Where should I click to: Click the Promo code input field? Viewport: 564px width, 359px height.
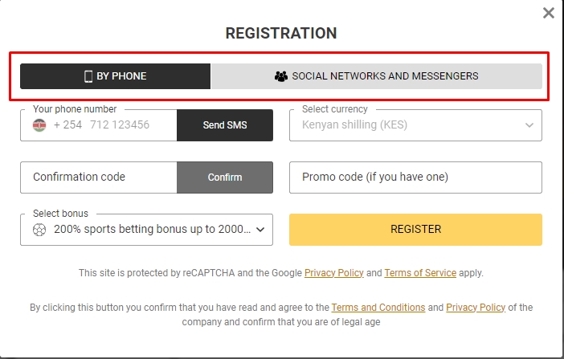pyautogui.click(x=415, y=177)
